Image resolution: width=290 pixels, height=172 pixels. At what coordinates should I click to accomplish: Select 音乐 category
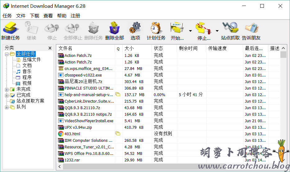click(x=27, y=72)
